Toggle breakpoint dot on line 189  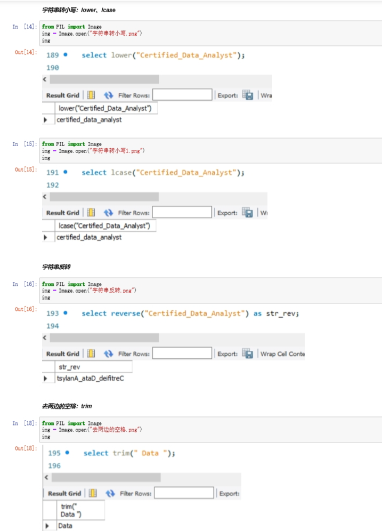[66, 54]
